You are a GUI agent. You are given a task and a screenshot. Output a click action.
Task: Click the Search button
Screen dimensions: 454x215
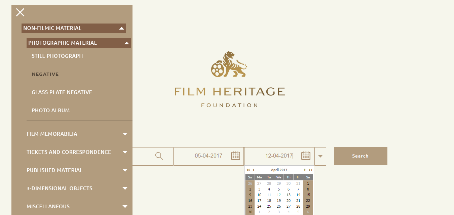(x=361, y=156)
